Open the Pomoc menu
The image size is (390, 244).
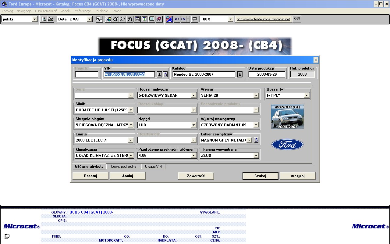pos(116,11)
